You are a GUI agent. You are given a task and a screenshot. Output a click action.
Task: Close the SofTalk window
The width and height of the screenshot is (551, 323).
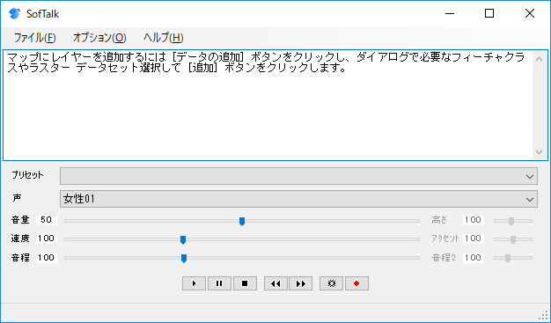point(530,14)
